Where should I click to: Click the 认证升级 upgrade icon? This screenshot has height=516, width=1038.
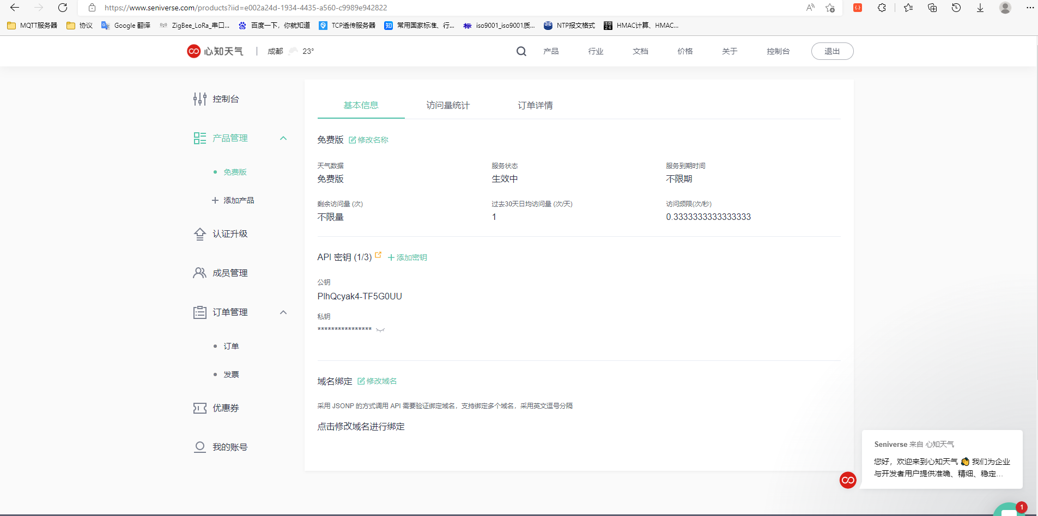199,234
